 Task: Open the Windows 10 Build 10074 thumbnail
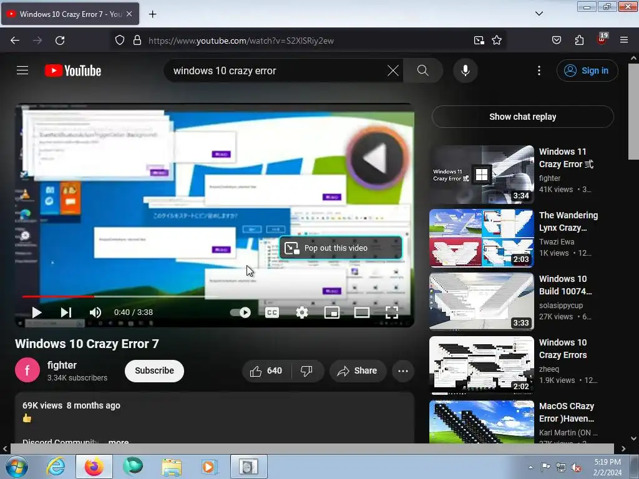pos(481,301)
